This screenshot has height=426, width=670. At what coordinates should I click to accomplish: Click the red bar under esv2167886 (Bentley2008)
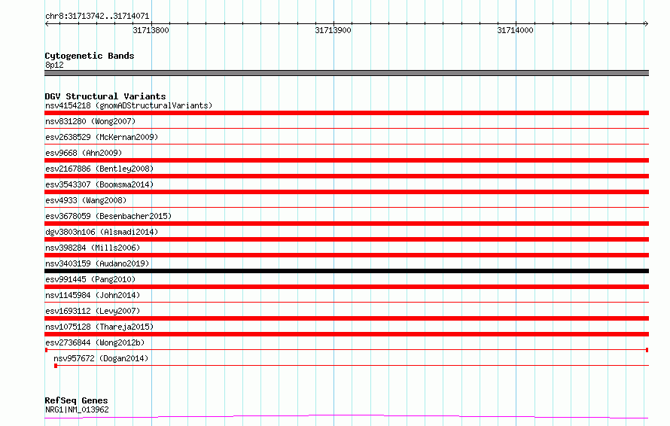(346, 176)
